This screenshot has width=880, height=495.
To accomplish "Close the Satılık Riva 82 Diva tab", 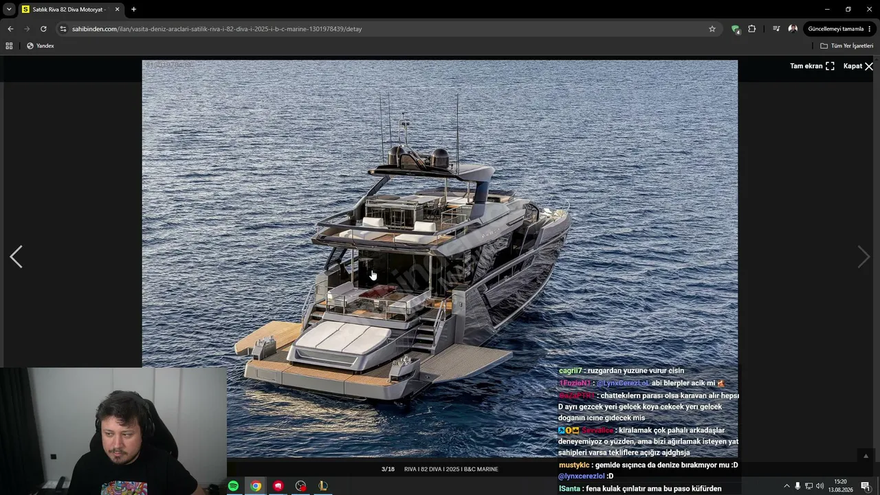I will [x=117, y=10].
